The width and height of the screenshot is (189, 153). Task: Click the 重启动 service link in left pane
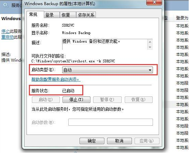click(x=7, y=37)
